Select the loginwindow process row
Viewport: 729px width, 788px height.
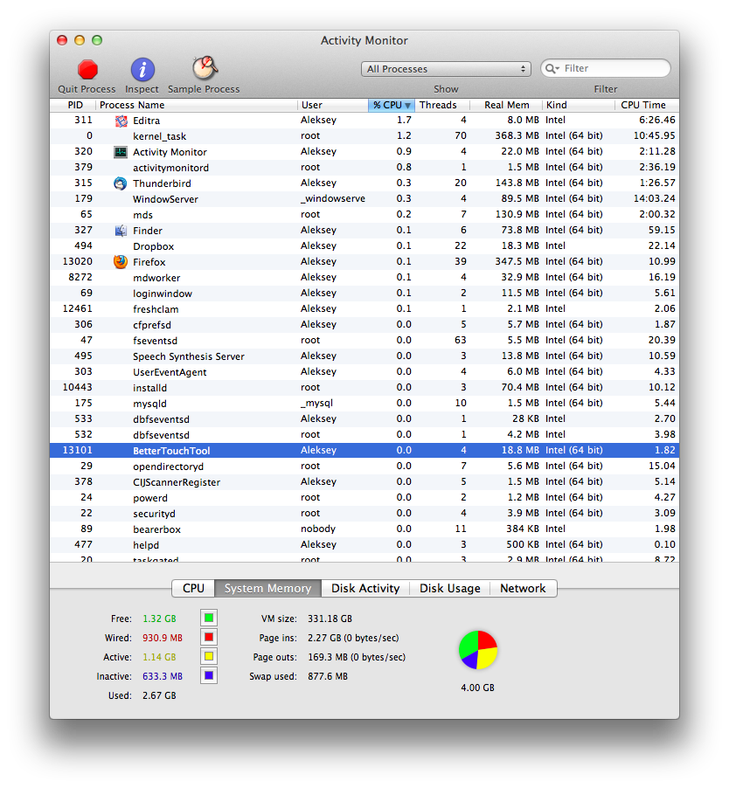(364, 294)
